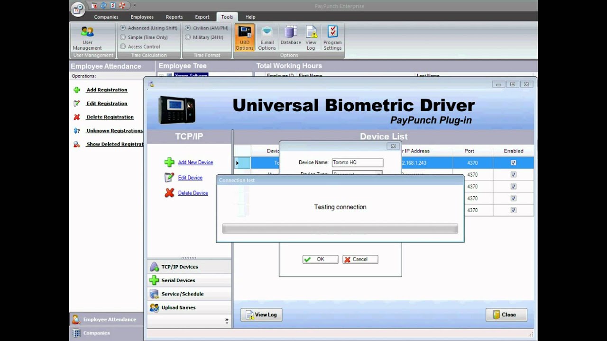Open the Device Type dropdown
Screen dimensions: 607x341
click(357, 174)
